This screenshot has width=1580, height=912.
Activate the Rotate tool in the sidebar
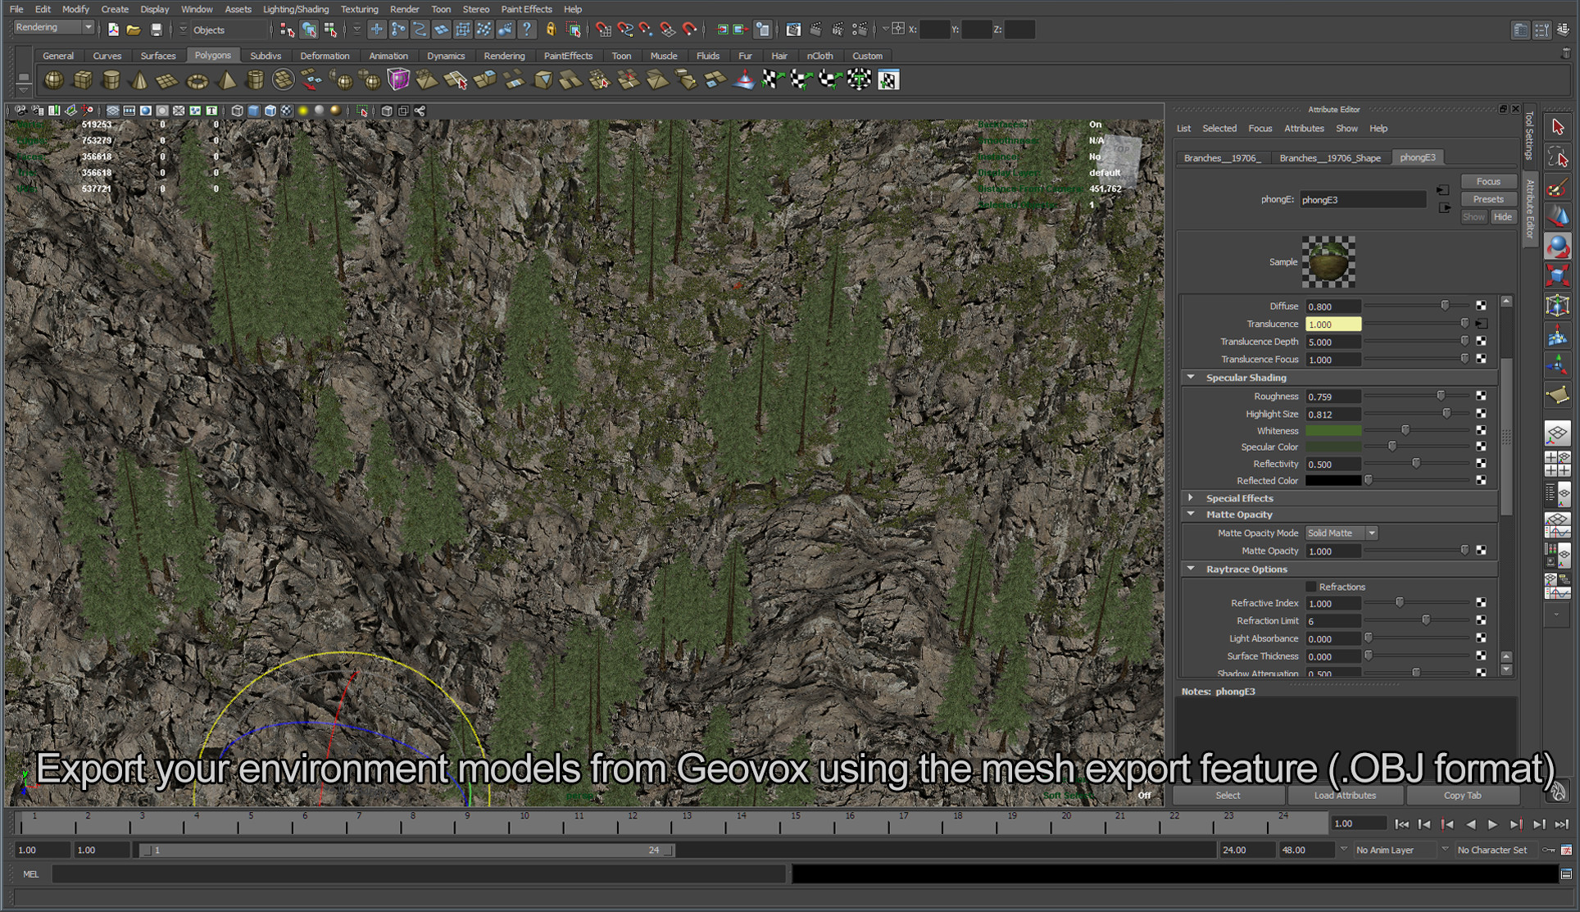[x=1558, y=246]
